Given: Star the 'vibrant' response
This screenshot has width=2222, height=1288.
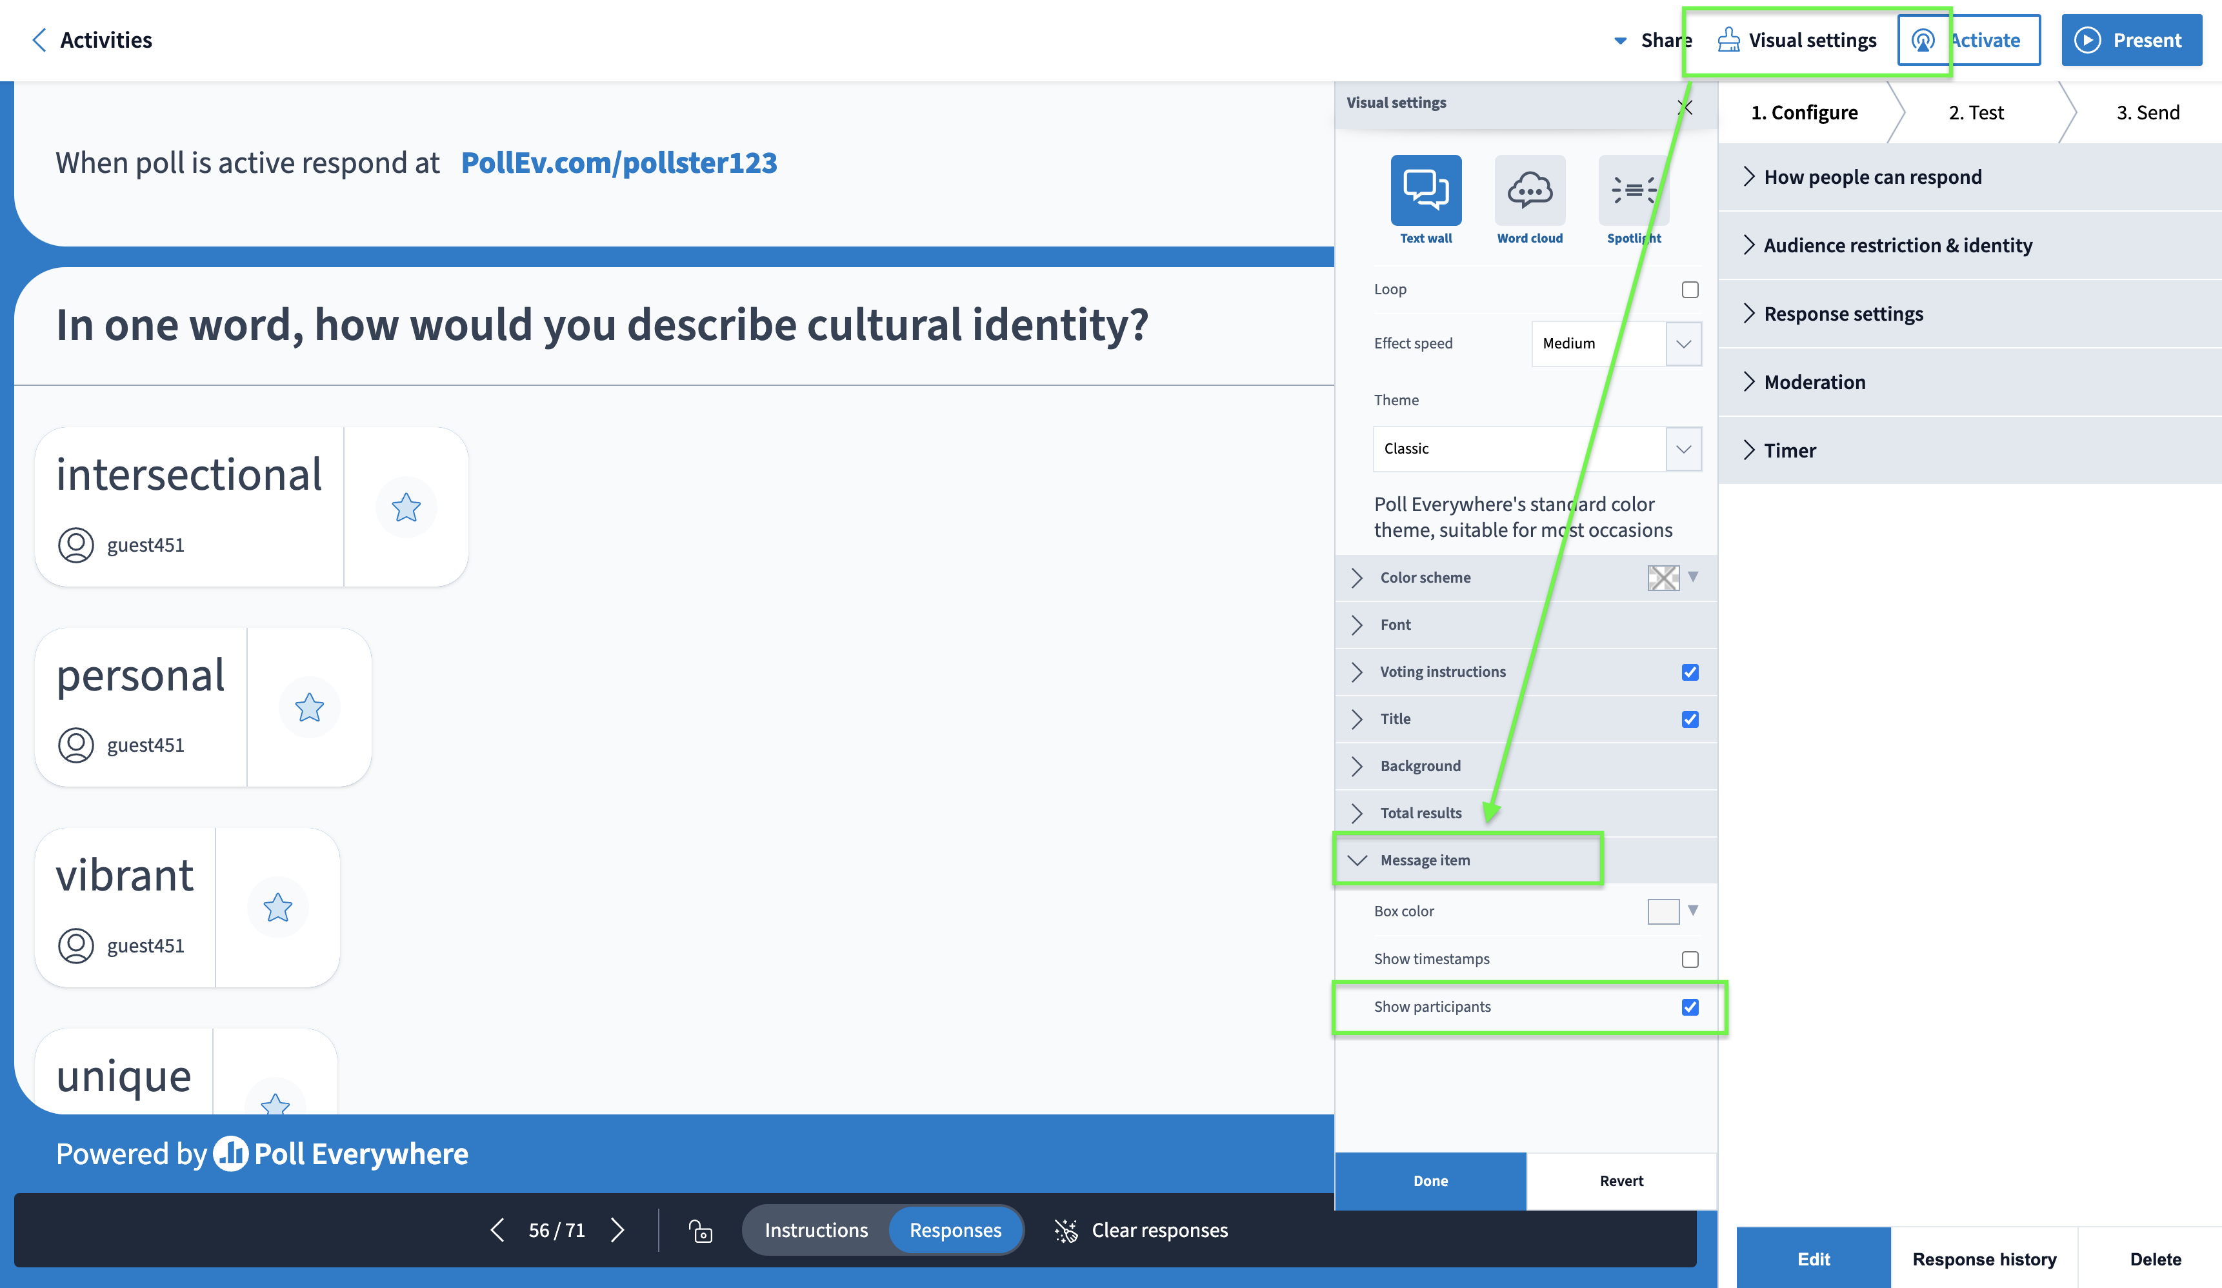Looking at the screenshot, I should click(x=277, y=908).
